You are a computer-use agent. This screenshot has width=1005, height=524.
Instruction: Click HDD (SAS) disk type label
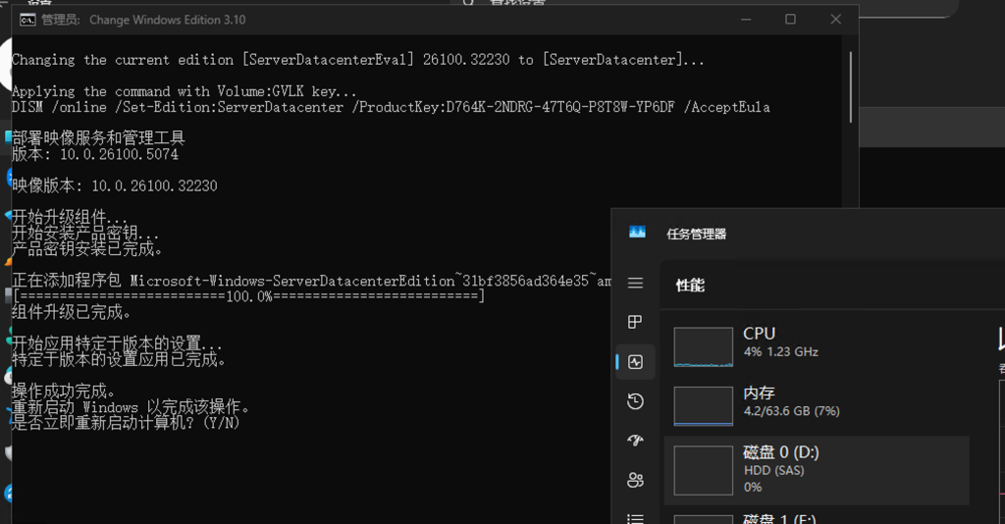pyautogui.click(x=773, y=470)
